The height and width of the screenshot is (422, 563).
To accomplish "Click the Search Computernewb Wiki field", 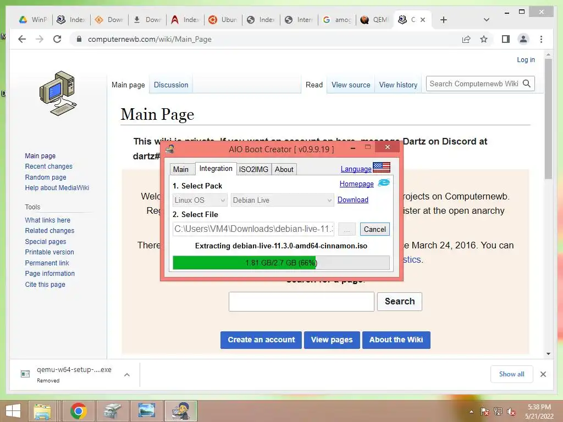I will (x=474, y=84).
